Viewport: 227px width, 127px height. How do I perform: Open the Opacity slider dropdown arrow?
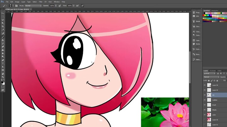pos(56,6)
